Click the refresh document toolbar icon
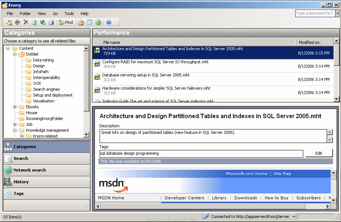This screenshot has height=222, width=341. (x=34, y=22)
